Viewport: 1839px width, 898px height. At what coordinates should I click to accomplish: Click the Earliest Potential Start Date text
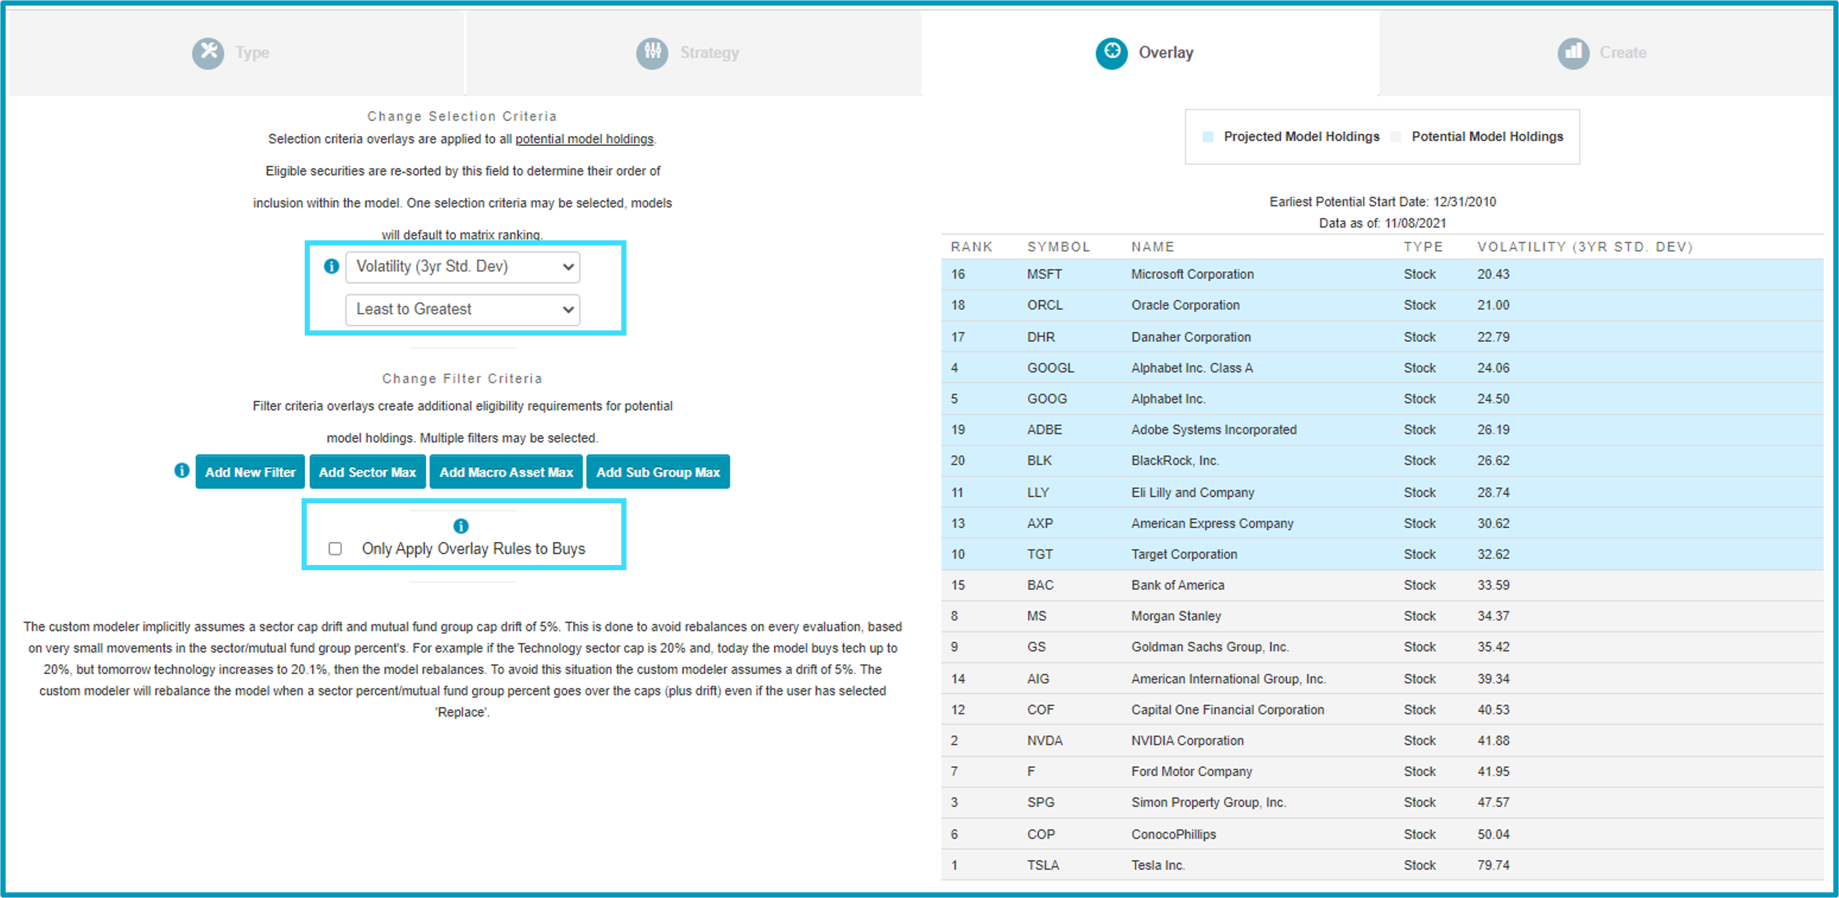(x=1382, y=202)
